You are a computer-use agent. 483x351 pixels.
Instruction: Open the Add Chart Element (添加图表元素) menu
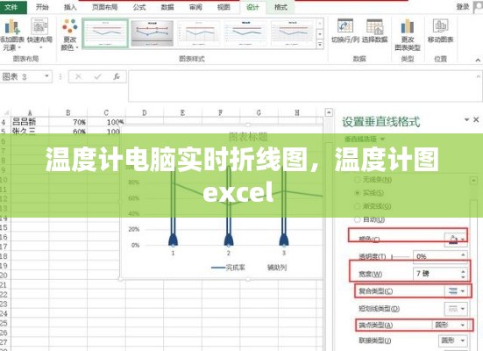click(11, 34)
